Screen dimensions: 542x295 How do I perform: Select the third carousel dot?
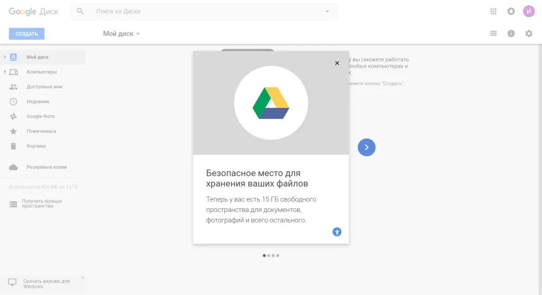[273, 256]
